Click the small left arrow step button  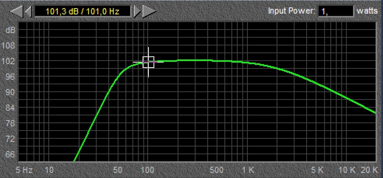click(x=28, y=11)
